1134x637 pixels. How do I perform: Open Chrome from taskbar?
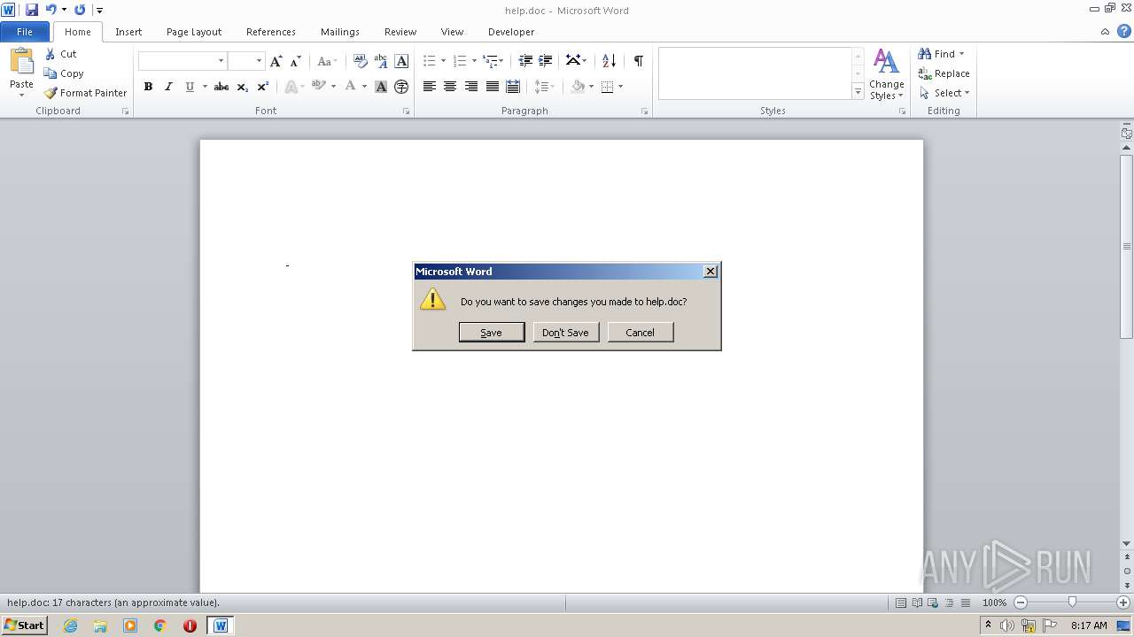point(159,625)
